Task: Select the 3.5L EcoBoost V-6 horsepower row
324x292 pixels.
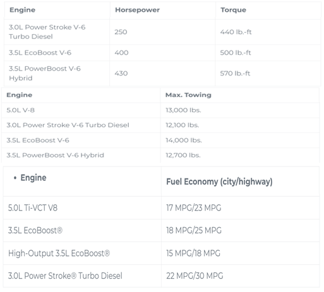Action: point(162,52)
